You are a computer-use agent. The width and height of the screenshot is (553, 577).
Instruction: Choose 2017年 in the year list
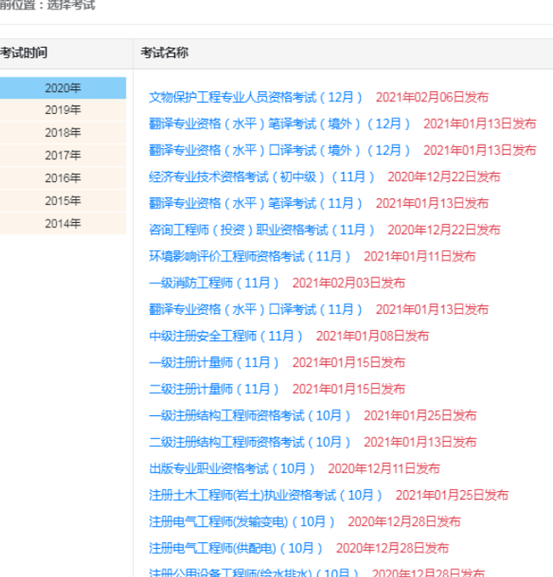click(x=63, y=156)
